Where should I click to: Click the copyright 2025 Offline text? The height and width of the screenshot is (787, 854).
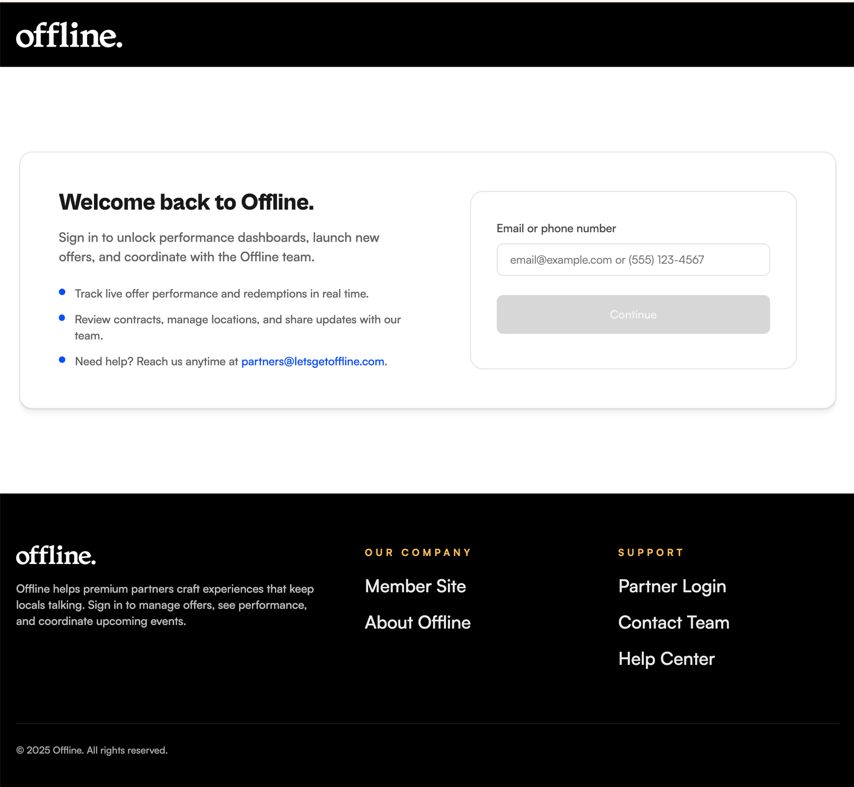point(92,750)
